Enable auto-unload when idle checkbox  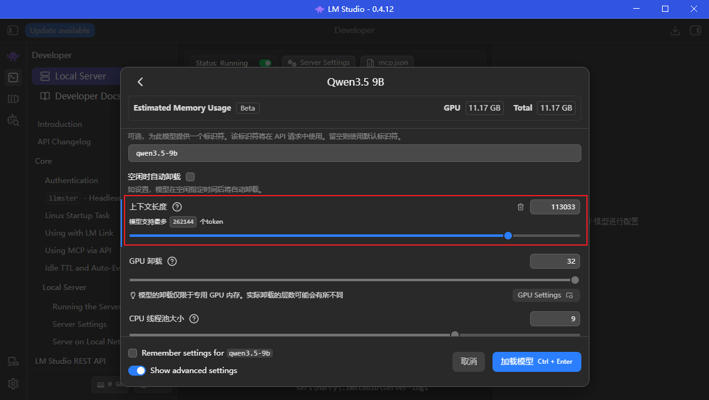tap(190, 176)
